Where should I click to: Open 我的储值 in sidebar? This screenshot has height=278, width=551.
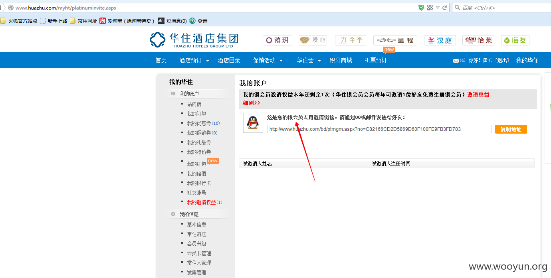pyautogui.click(x=196, y=174)
